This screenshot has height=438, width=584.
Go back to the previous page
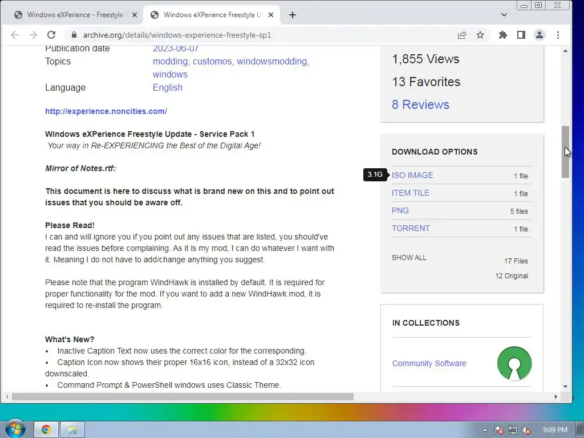tap(14, 35)
